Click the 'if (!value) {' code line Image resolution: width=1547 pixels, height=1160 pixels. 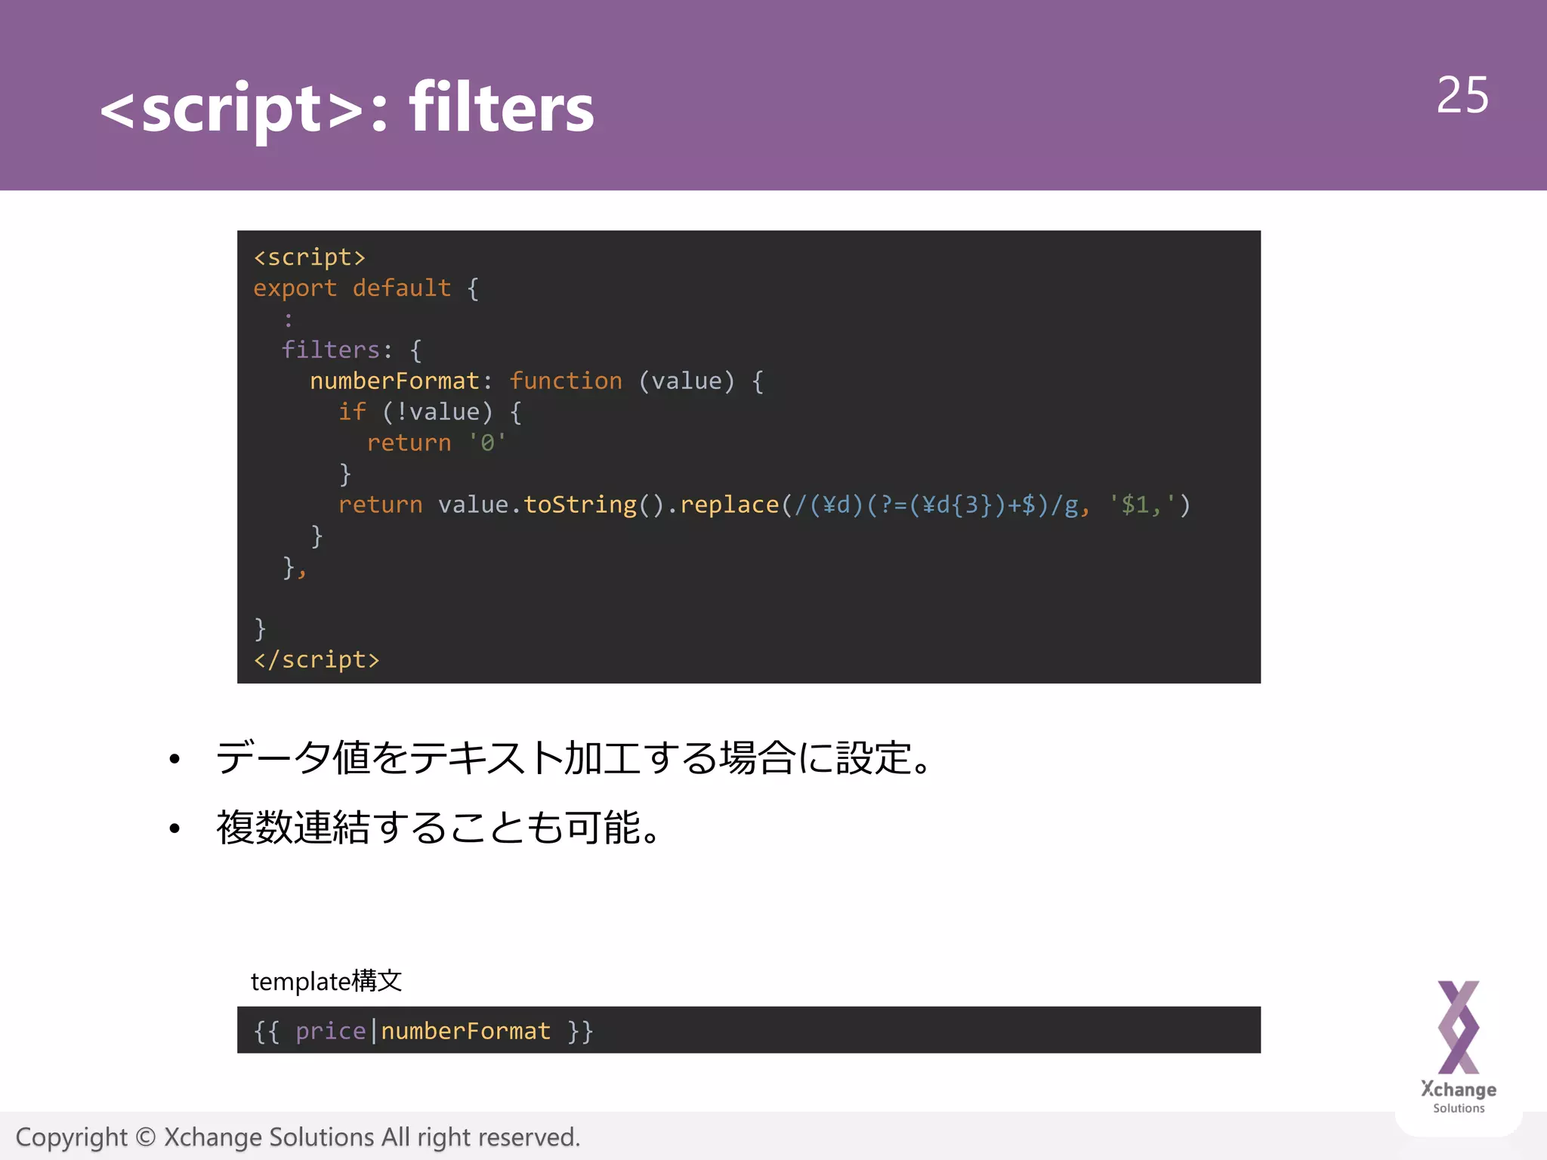click(x=430, y=412)
